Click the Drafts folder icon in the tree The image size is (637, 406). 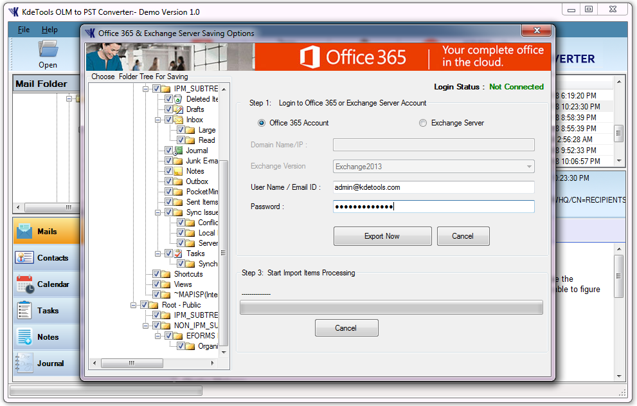click(178, 109)
